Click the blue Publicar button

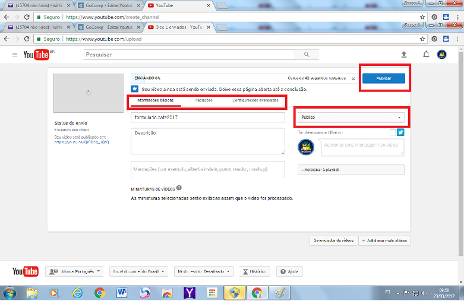tap(384, 78)
